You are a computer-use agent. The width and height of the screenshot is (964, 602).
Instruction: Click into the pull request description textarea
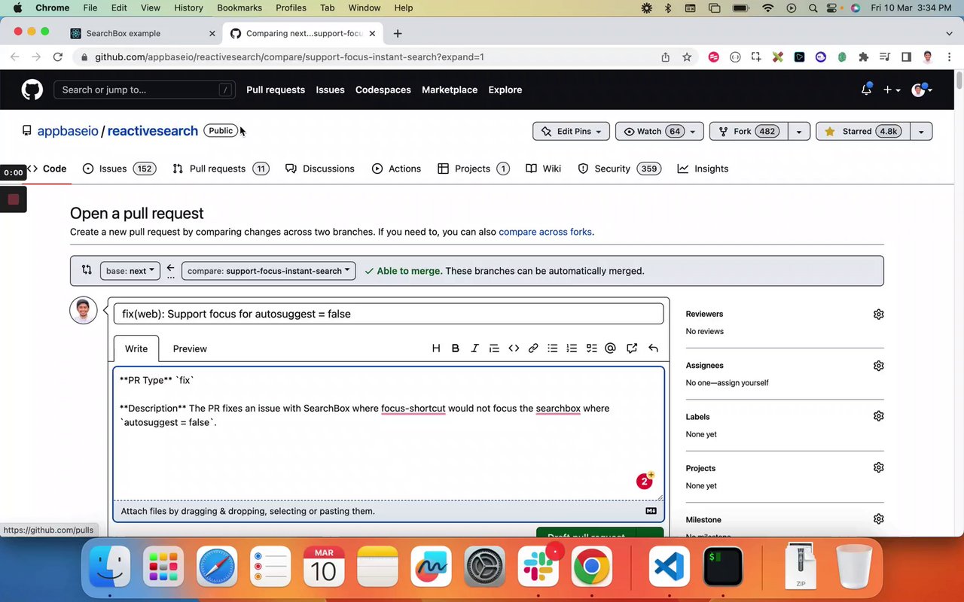[389, 433]
